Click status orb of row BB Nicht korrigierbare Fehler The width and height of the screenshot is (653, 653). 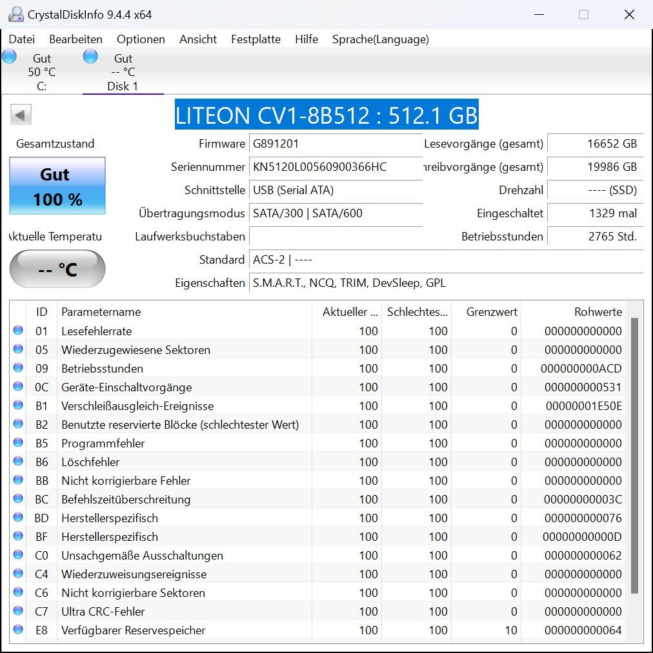[x=18, y=480]
